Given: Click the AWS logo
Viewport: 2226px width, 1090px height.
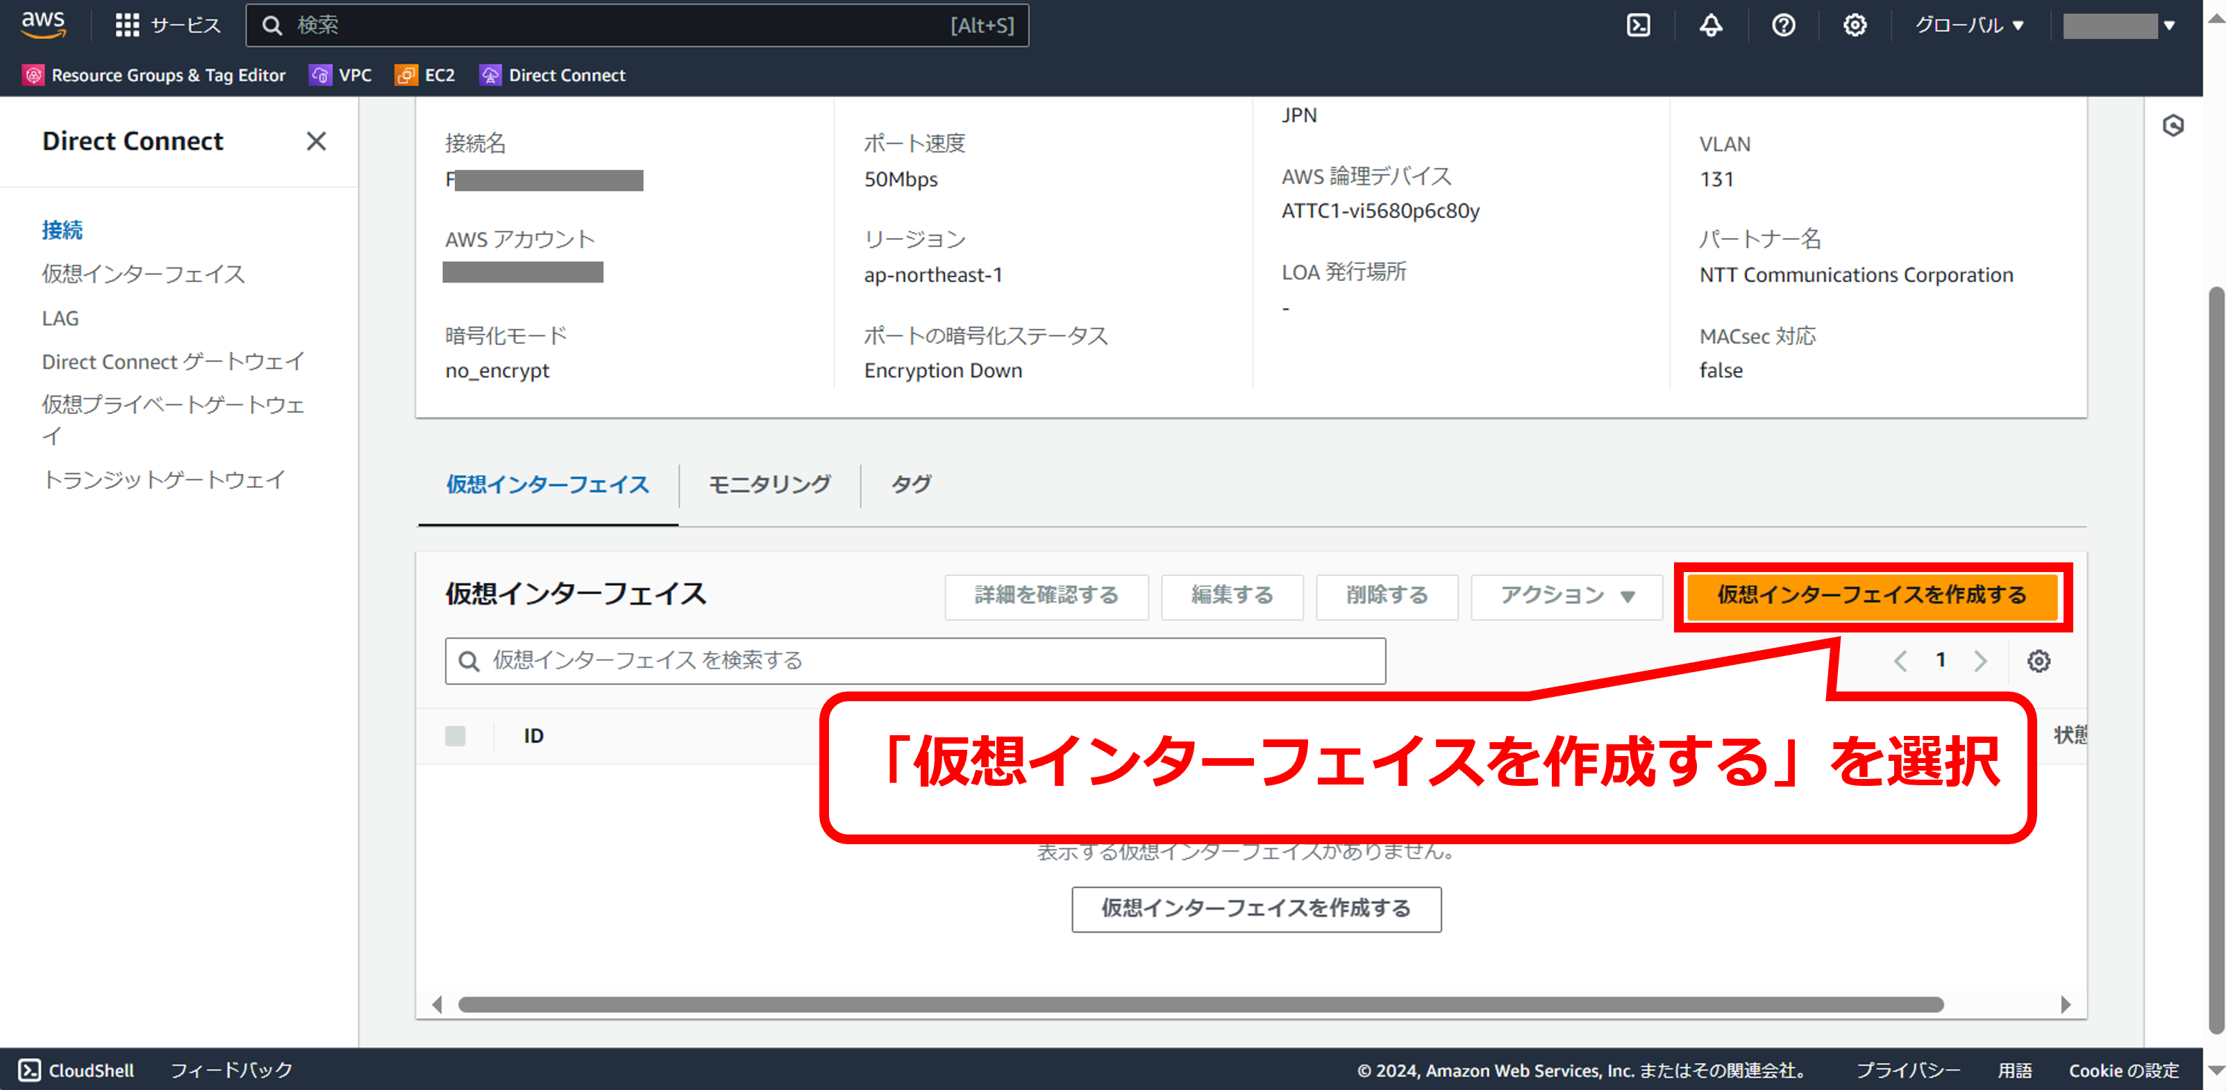Looking at the screenshot, I should (x=43, y=24).
